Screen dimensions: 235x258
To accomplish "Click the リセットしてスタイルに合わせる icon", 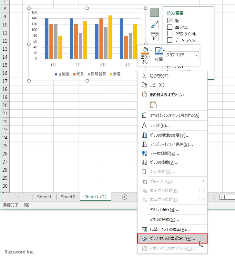I will [144, 115].
